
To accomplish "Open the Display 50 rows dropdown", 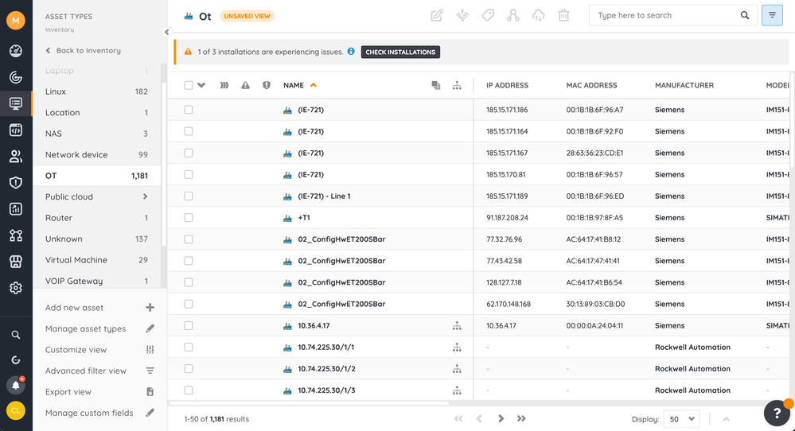I will tap(682, 418).
